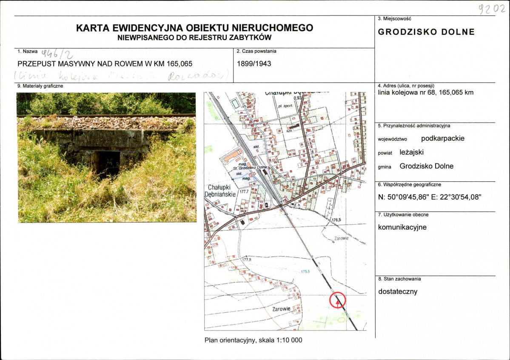Click the field label '4. Adres (ulica, nr posesji)'
510x360 pixels.
point(406,86)
